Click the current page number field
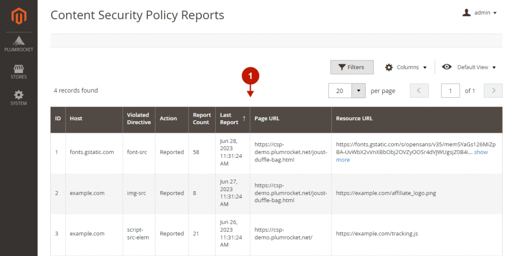Image resolution: width=515 pixels, height=256 pixels. 450,91
